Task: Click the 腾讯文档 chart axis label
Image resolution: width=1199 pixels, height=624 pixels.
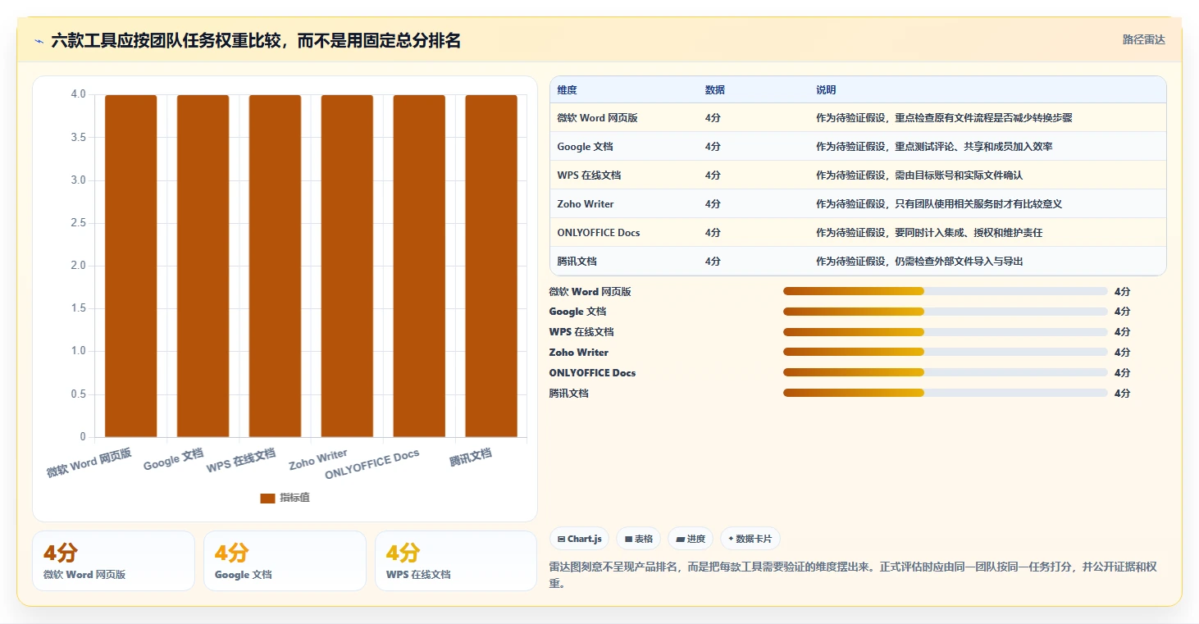Action: 471,458
